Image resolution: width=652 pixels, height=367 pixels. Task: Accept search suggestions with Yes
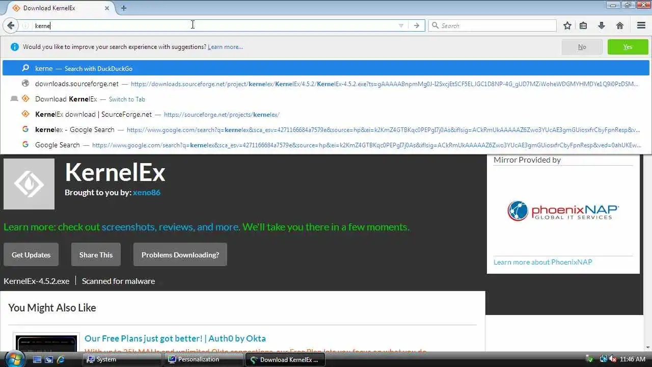[628, 47]
